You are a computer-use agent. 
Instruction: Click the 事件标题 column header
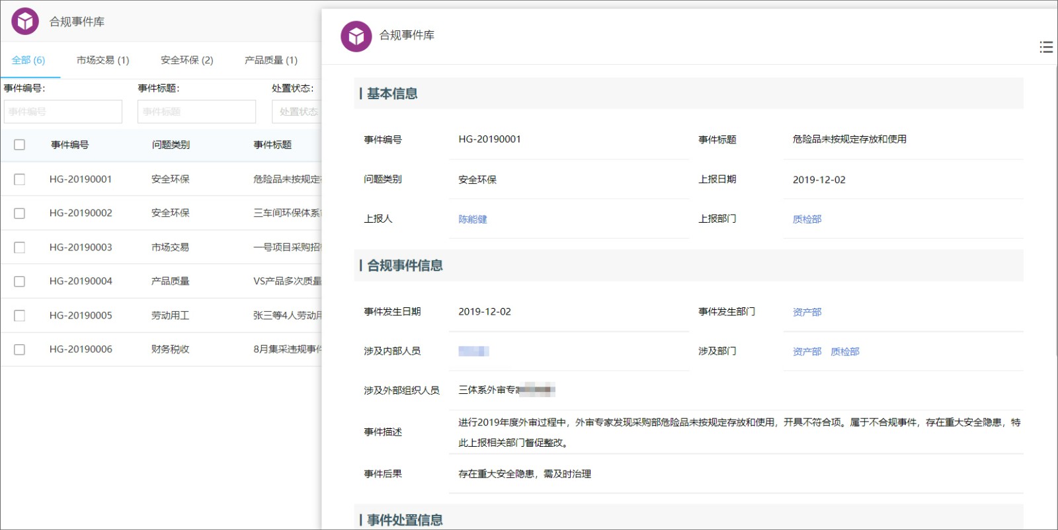click(x=272, y=145)
